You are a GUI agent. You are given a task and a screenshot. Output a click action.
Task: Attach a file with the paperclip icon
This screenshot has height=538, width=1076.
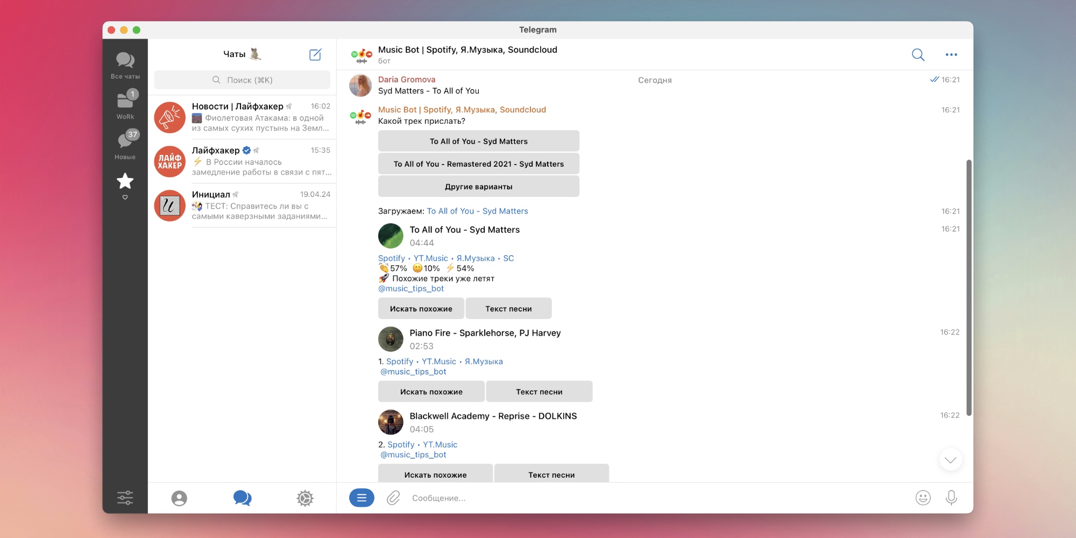393,498
